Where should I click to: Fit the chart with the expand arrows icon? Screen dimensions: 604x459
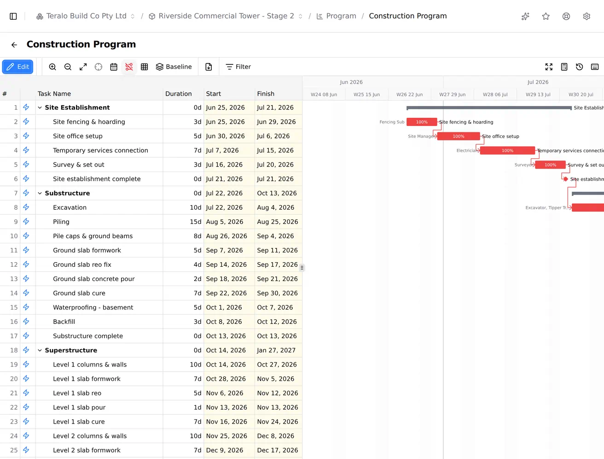83,67
